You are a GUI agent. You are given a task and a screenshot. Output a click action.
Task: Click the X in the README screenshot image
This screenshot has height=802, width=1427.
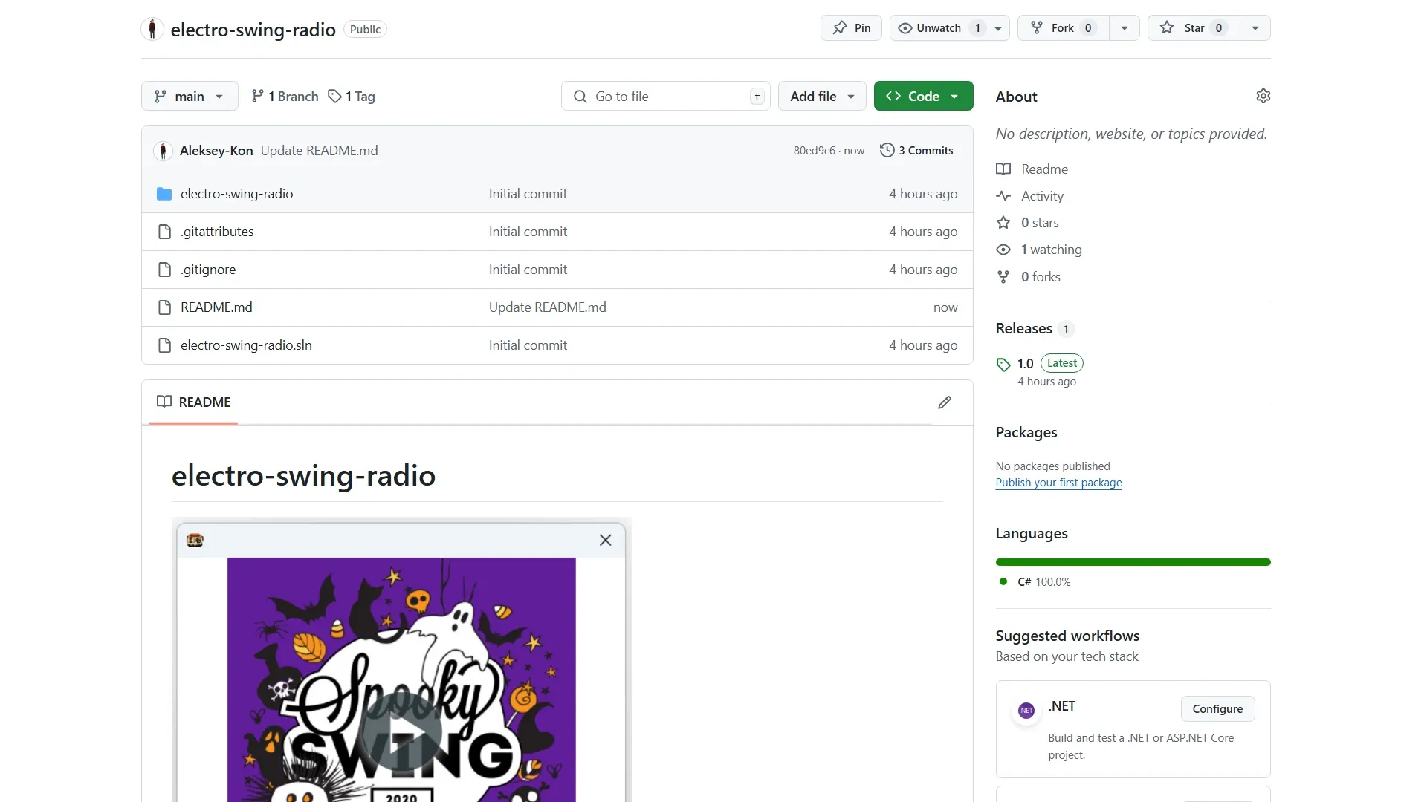(605, 540)
